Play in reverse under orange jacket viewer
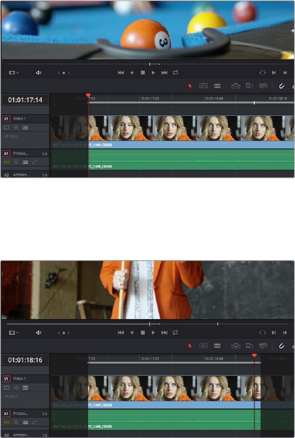 pos(131,333)
